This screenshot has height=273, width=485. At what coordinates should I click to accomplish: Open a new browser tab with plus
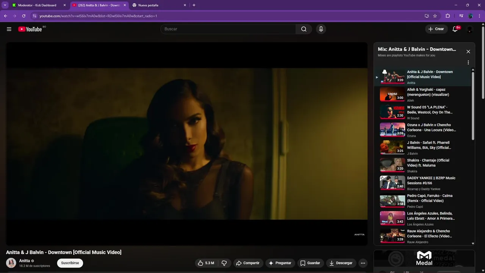pyautogui.click(x=194, y=5)
